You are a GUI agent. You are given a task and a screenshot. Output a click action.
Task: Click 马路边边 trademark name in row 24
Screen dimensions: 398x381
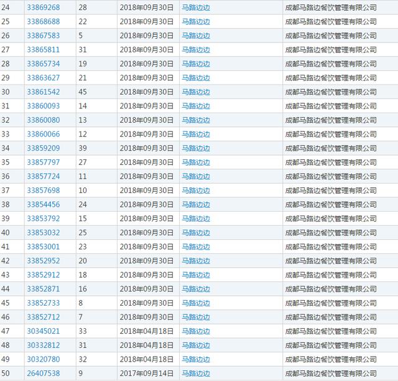(196, 7)
